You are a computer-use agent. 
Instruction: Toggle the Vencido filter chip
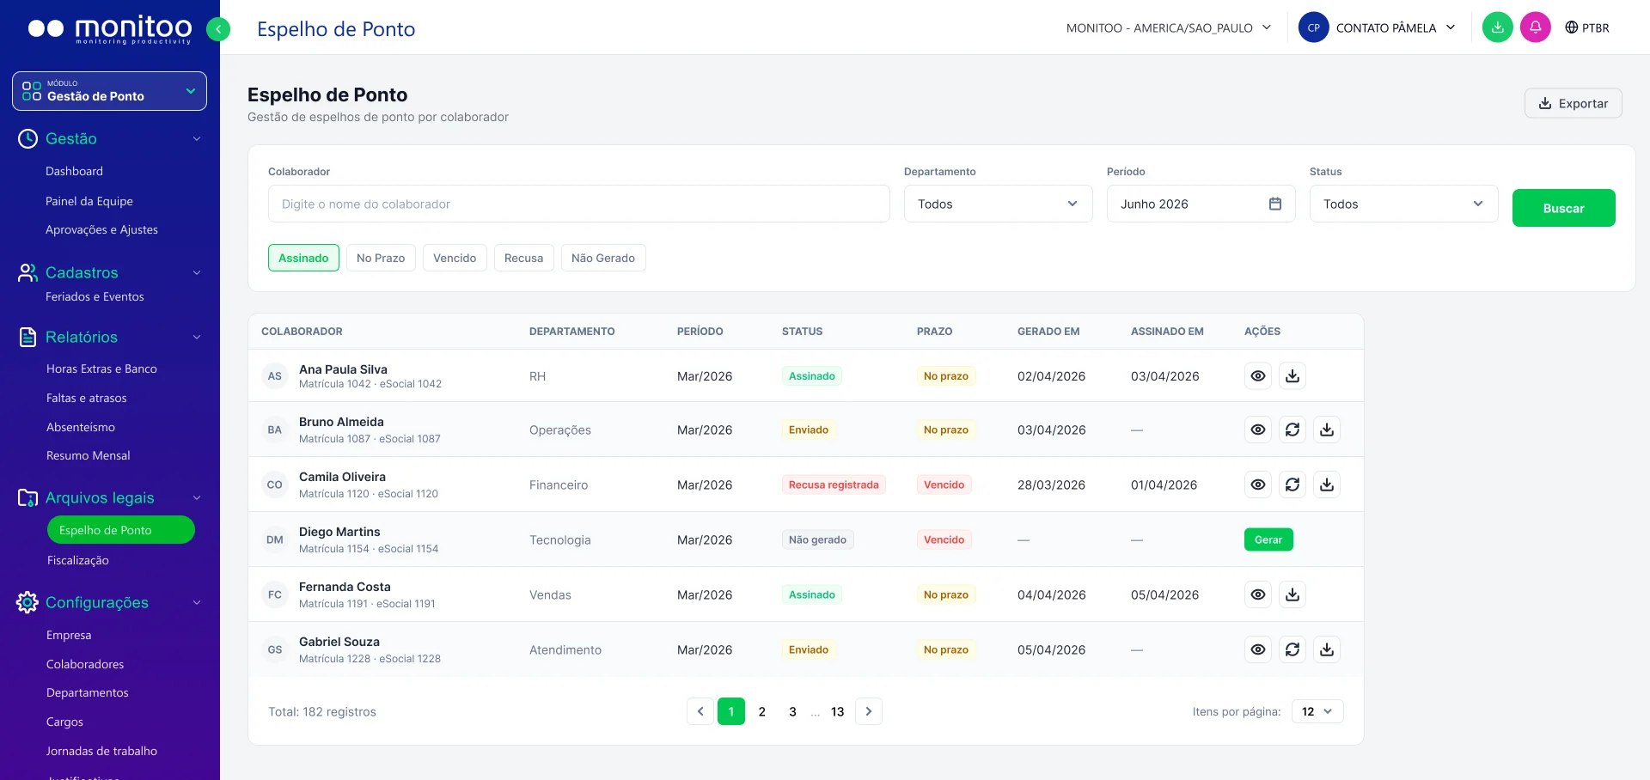point(455,258)
